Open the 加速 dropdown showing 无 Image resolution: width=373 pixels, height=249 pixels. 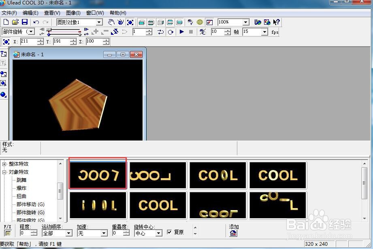pos(104,233)
